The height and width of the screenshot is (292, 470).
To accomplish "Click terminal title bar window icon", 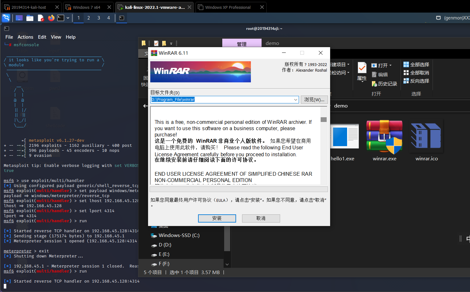I will point(7,29).
